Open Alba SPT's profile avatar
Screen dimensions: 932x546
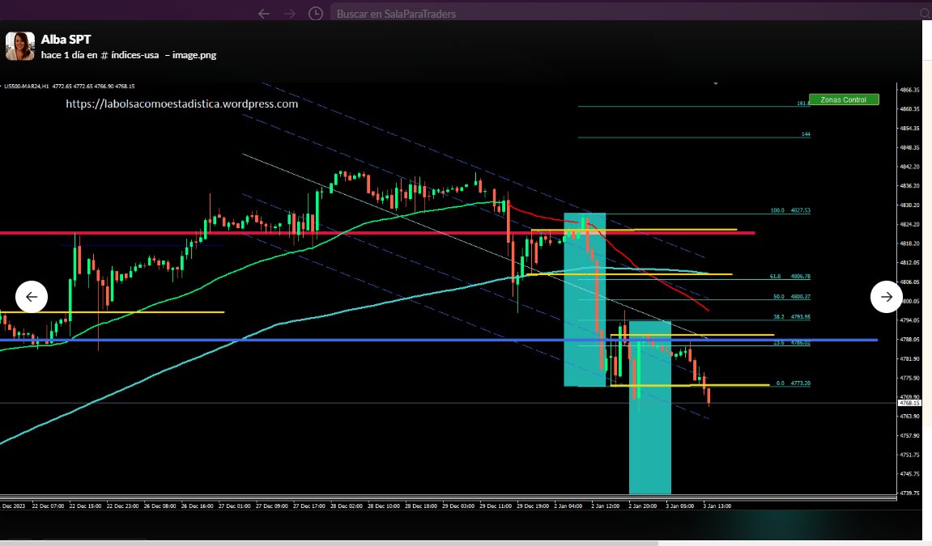[x=19, y=46]
